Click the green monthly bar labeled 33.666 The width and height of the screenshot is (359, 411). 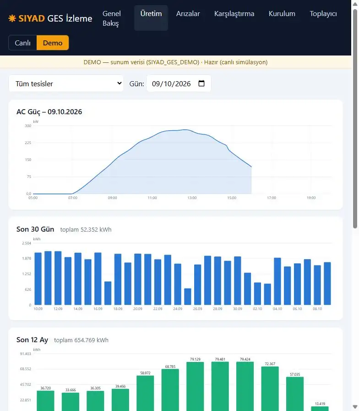click(71, 402)
